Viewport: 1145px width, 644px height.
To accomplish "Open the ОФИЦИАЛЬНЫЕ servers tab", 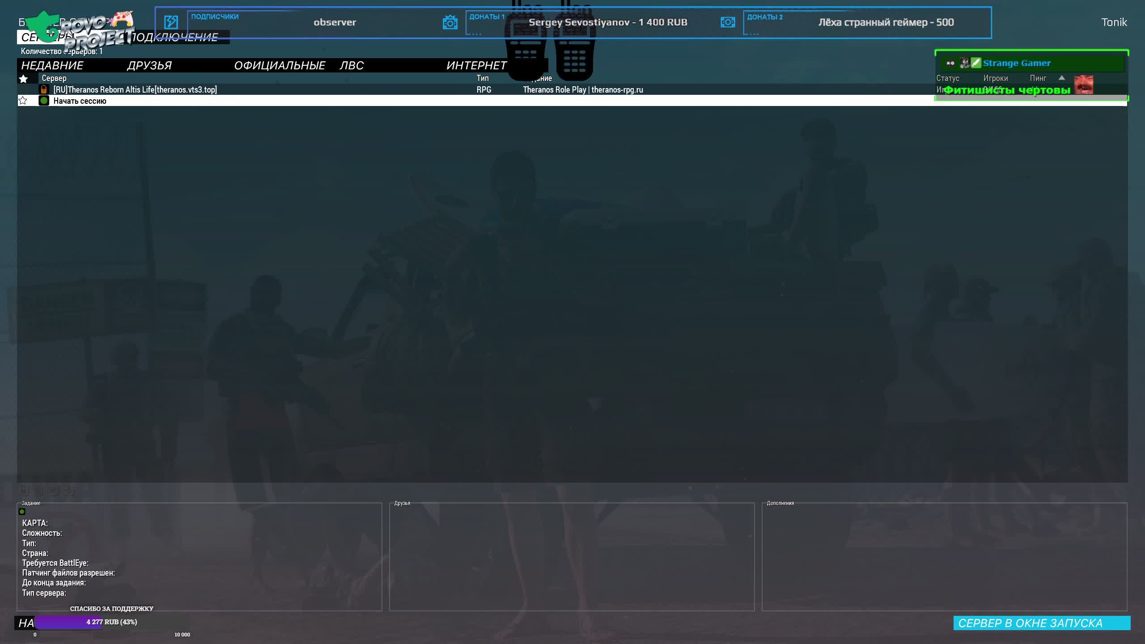I will pos(280,66).
